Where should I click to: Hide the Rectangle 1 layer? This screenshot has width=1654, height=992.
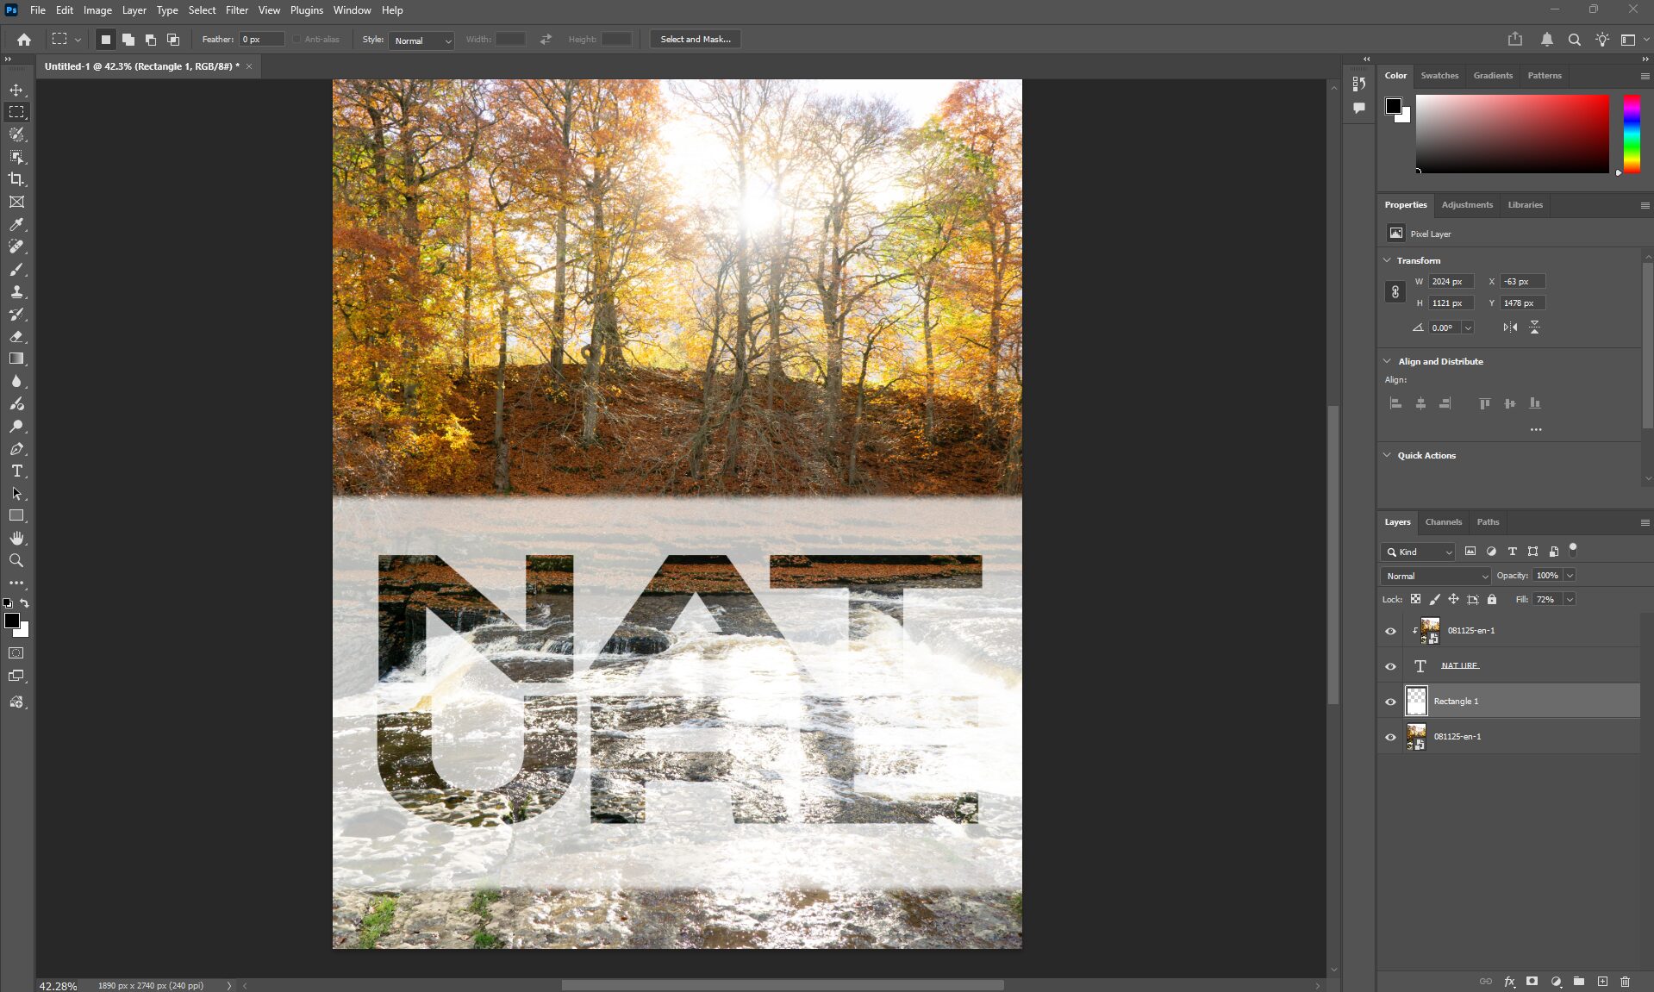coord(1390,702)
